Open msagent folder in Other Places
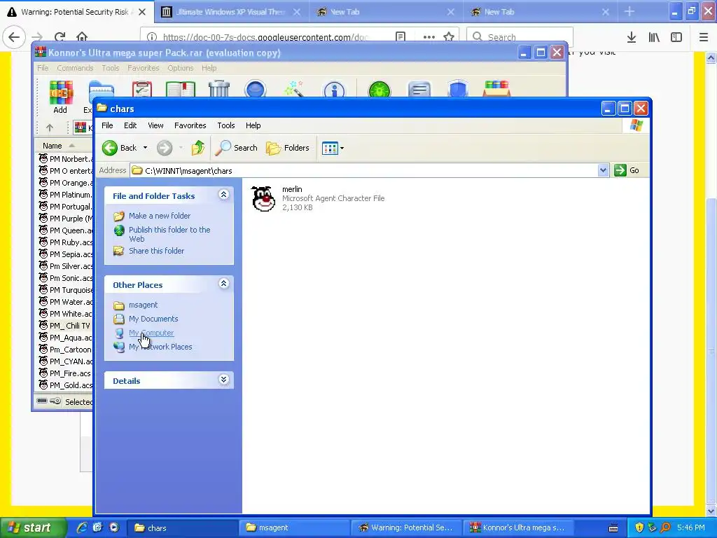The height and width of the screenshot is (538, 717). click(x=143, y=305)
